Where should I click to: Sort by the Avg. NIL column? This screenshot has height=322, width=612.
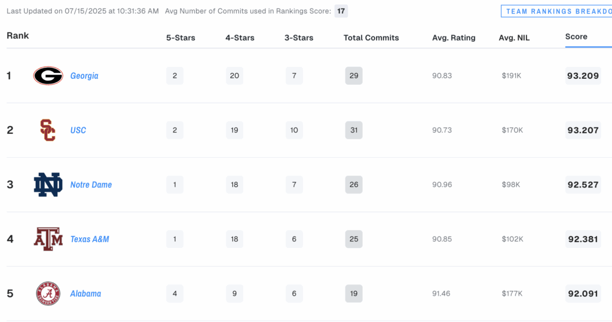point(514,38)
